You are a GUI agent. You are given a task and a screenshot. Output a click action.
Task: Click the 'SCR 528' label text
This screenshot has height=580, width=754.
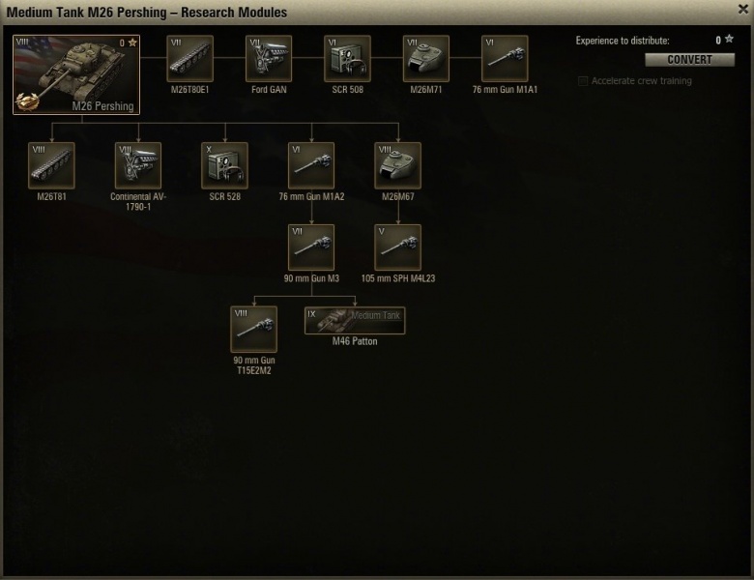pyautogui.click(x=224, y=196)
